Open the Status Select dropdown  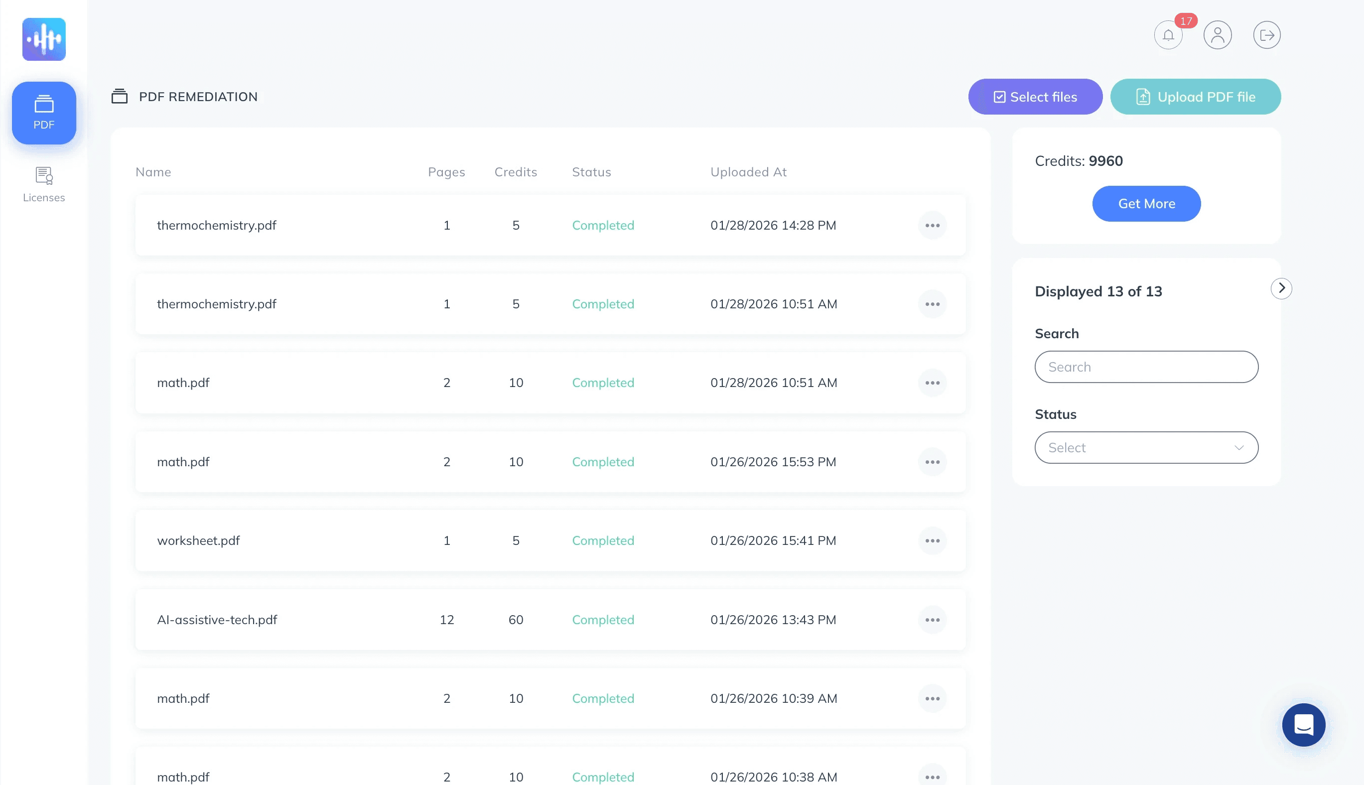click(1146, 447)
